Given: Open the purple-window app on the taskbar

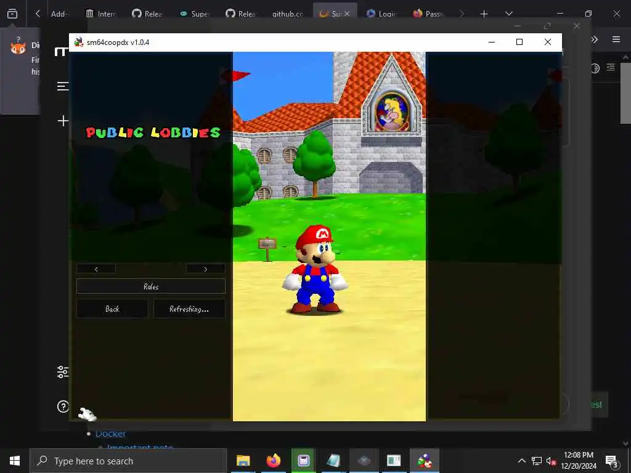Looking at the screenshot, I should (x=303, y=461).
